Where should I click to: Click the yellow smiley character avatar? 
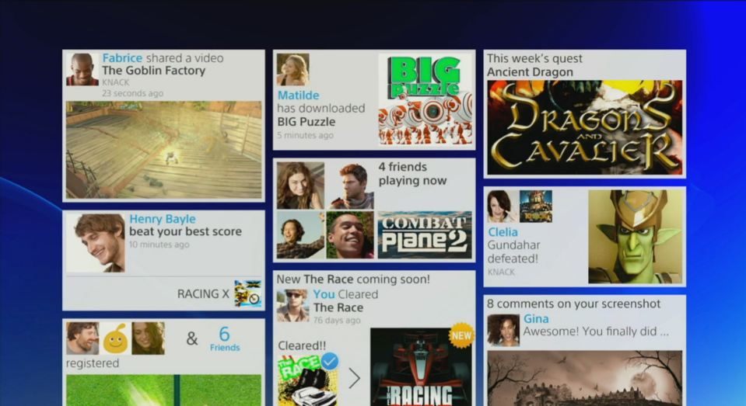(x=115, y=338)
